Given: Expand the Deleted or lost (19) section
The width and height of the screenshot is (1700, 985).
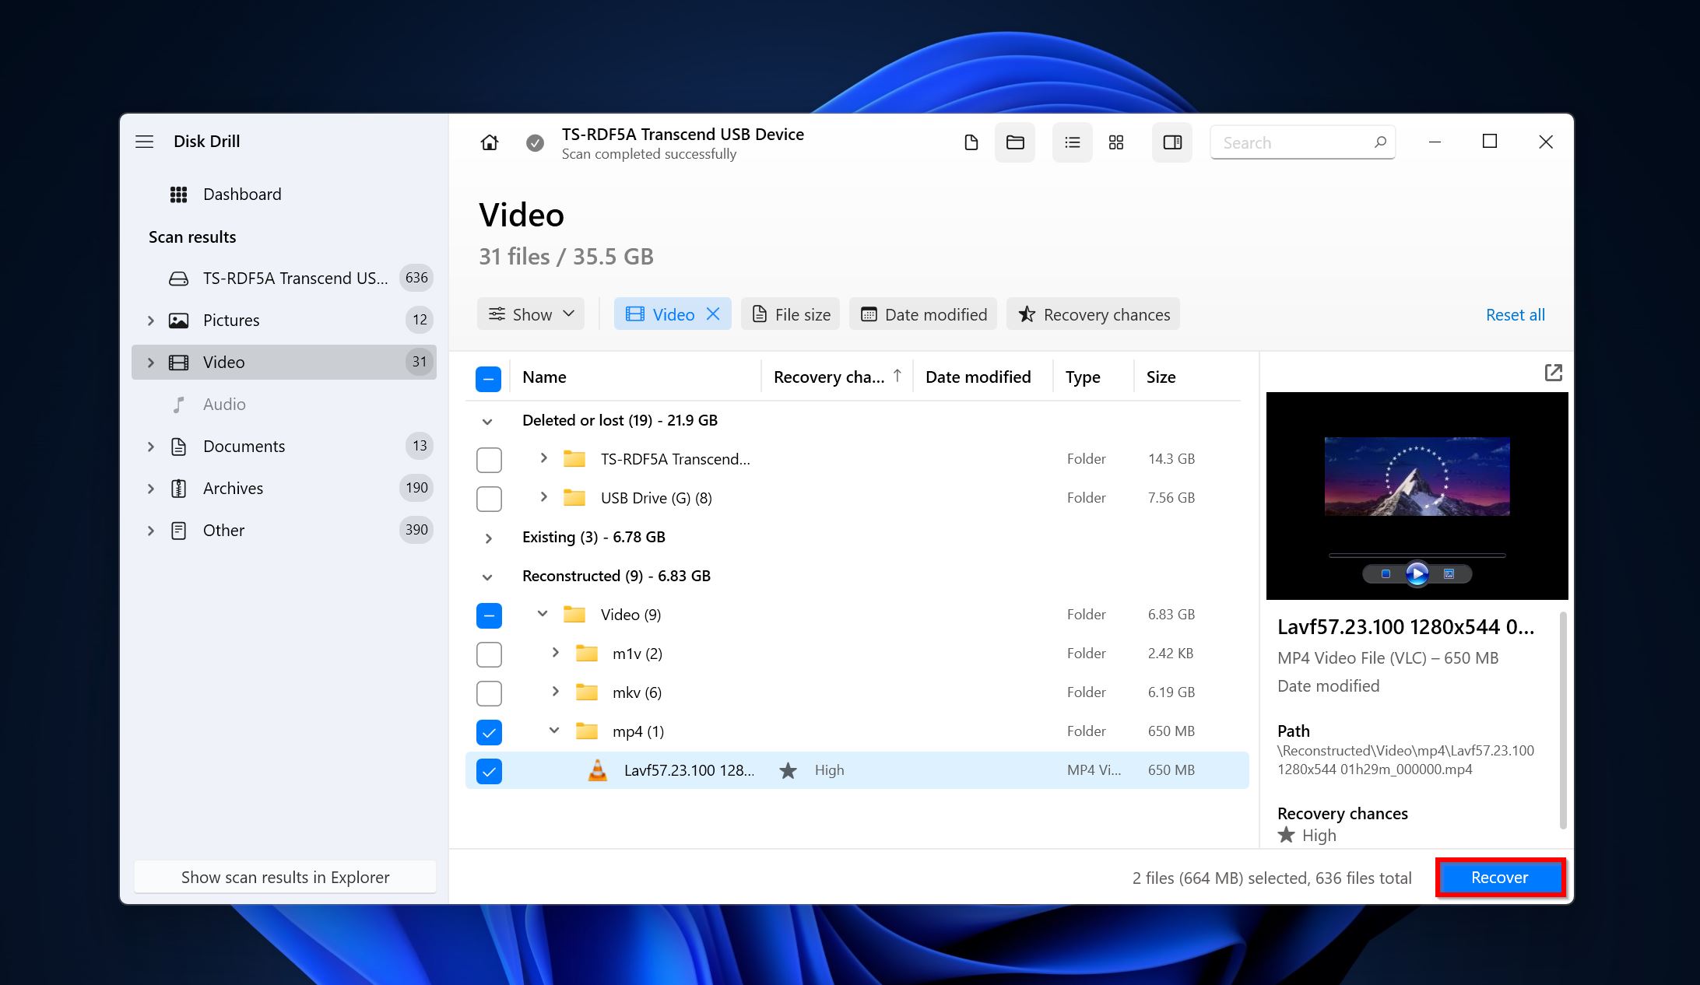Looking at the screenshot, I should [x=488, y=420].
